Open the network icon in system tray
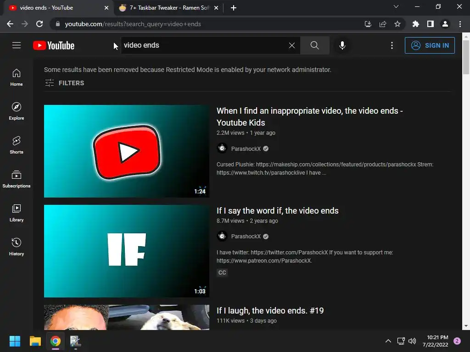The width and height of the screenshot is (470, 352). click(x=401, y=341)
